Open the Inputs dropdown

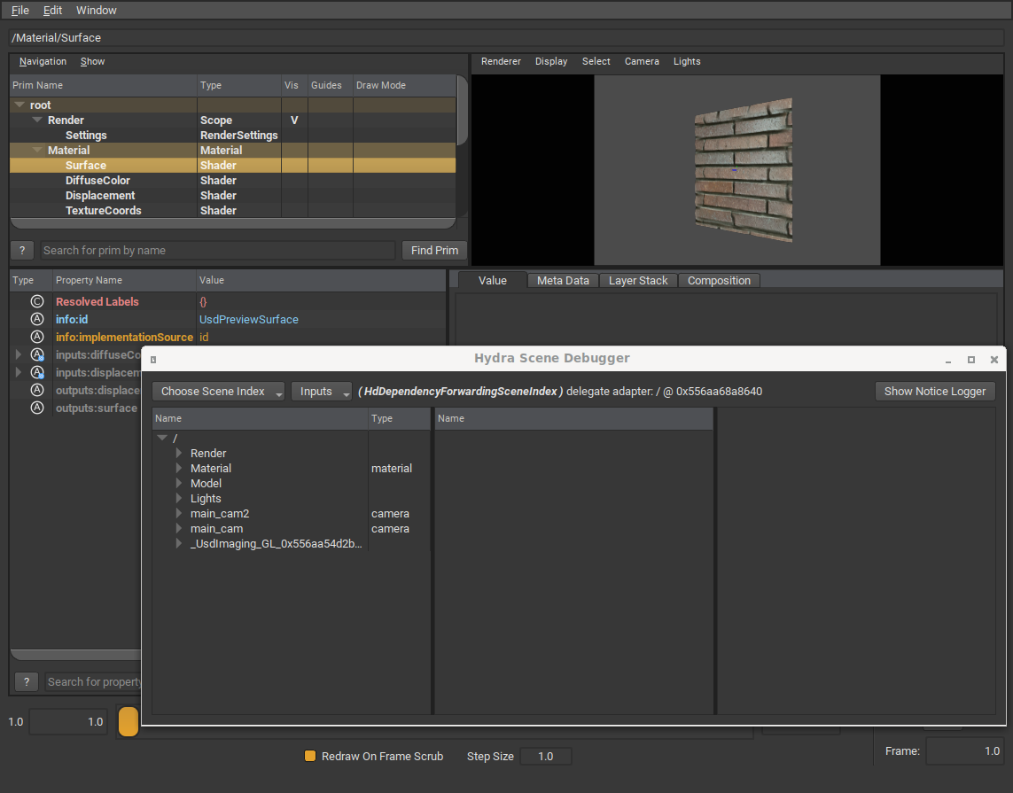[321, 391]
